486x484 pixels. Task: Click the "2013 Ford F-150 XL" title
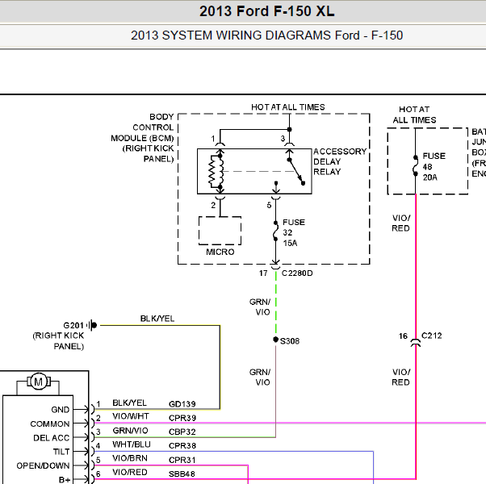pos(267,11)
